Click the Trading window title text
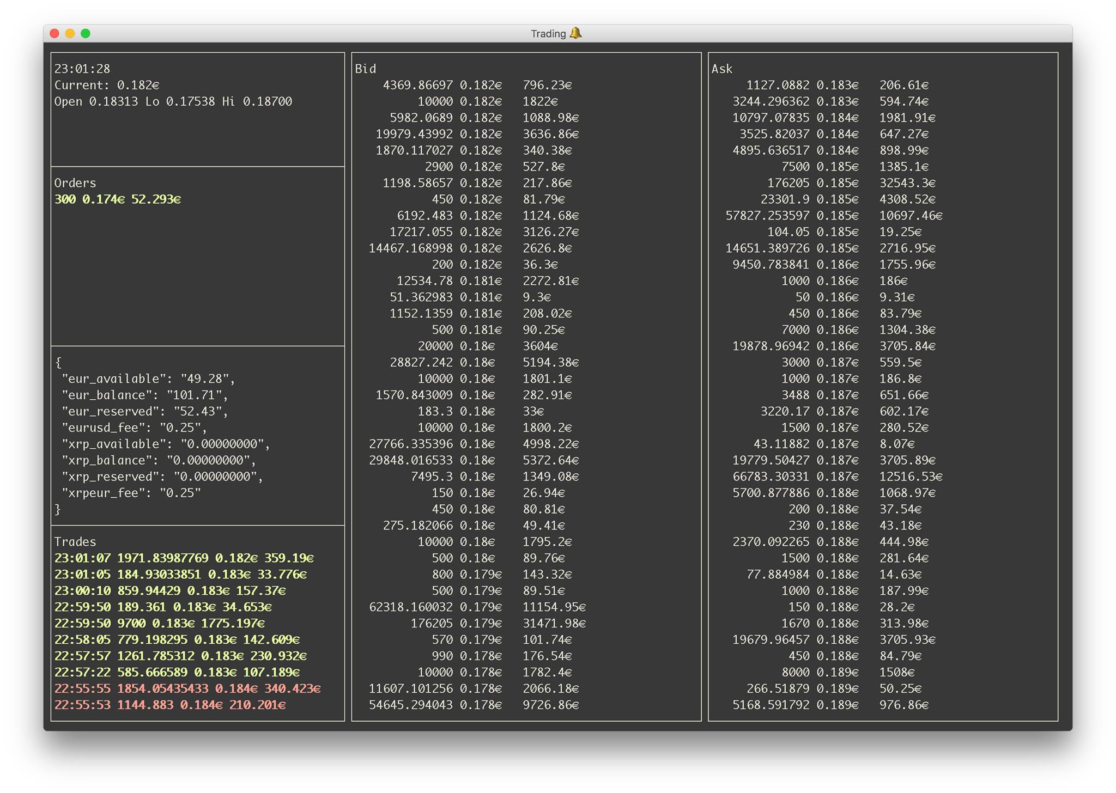The width and height of the screenshot is (1116, 793). [548, 34]
